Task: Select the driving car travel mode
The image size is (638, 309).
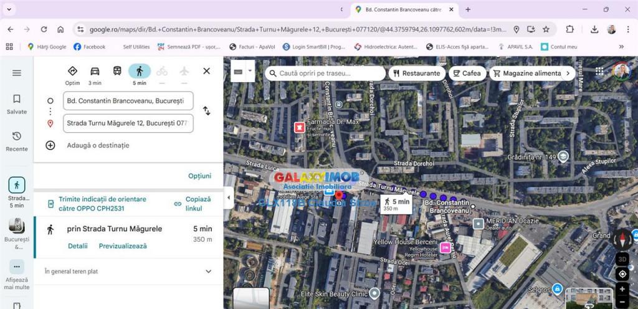Action: tap(95, 72)
